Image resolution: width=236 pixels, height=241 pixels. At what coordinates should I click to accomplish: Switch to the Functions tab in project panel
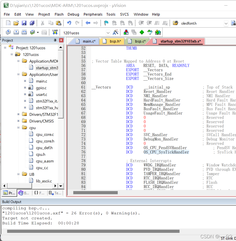(39, 193)
